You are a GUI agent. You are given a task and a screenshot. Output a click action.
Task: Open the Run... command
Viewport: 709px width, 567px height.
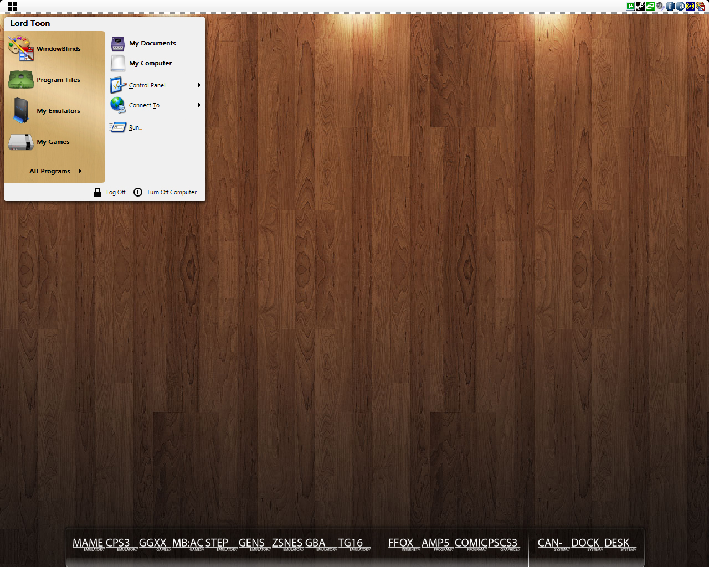point(136,127)
